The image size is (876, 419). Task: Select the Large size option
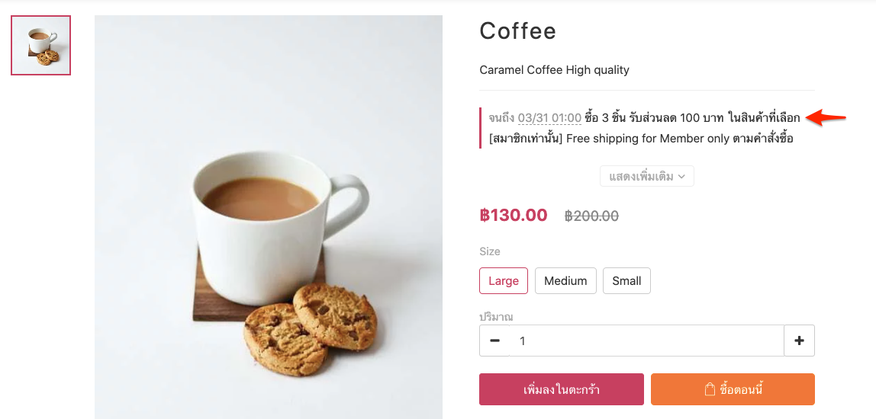(504, 280)
